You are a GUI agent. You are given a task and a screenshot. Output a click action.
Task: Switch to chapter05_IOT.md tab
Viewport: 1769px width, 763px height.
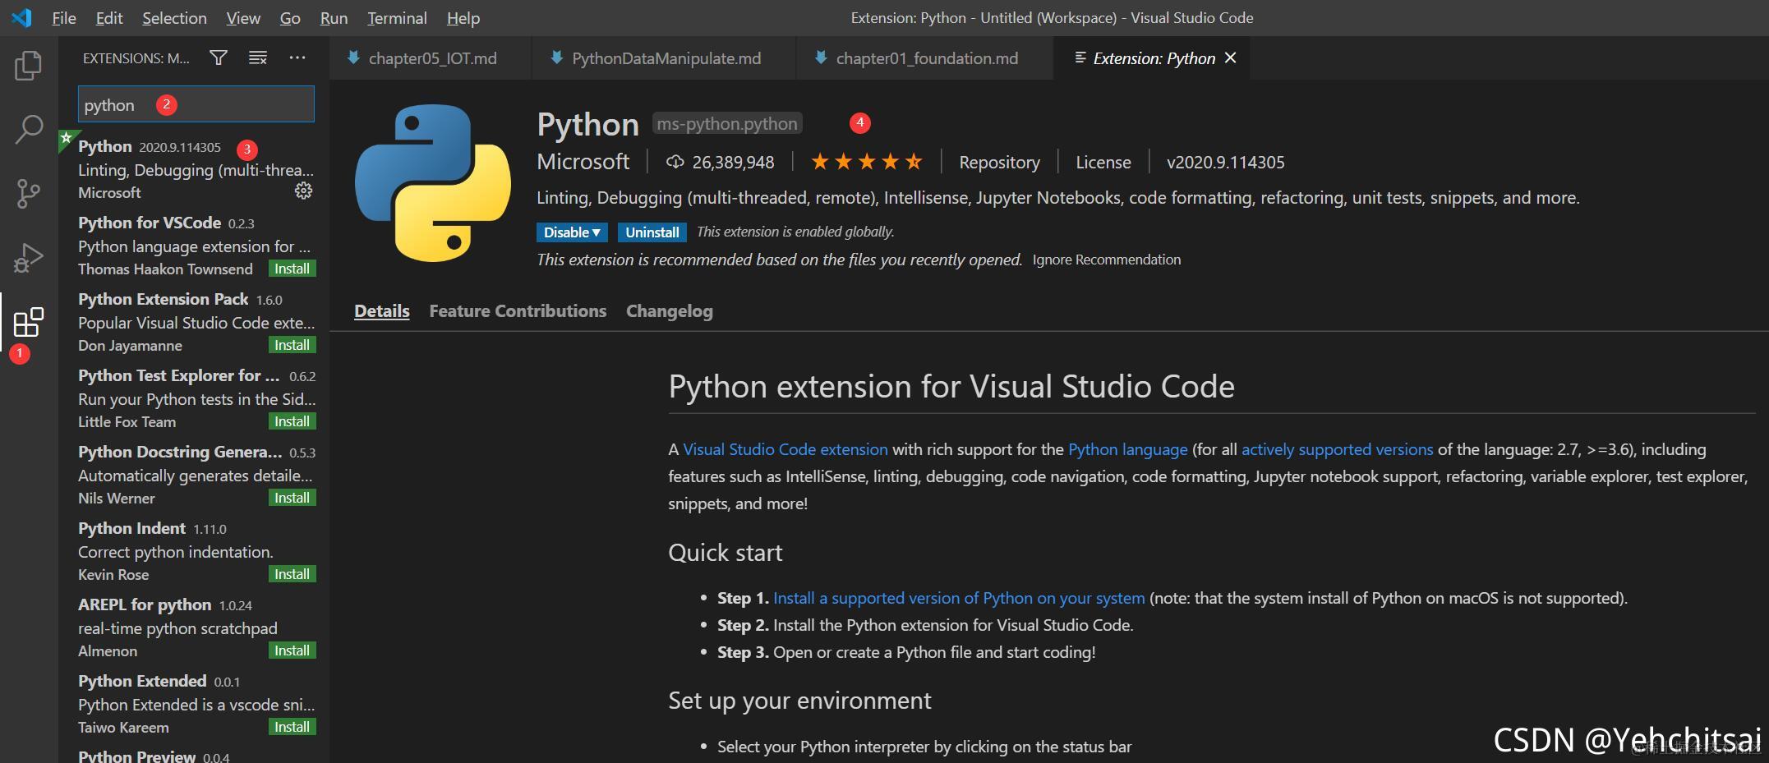point(431,58)
